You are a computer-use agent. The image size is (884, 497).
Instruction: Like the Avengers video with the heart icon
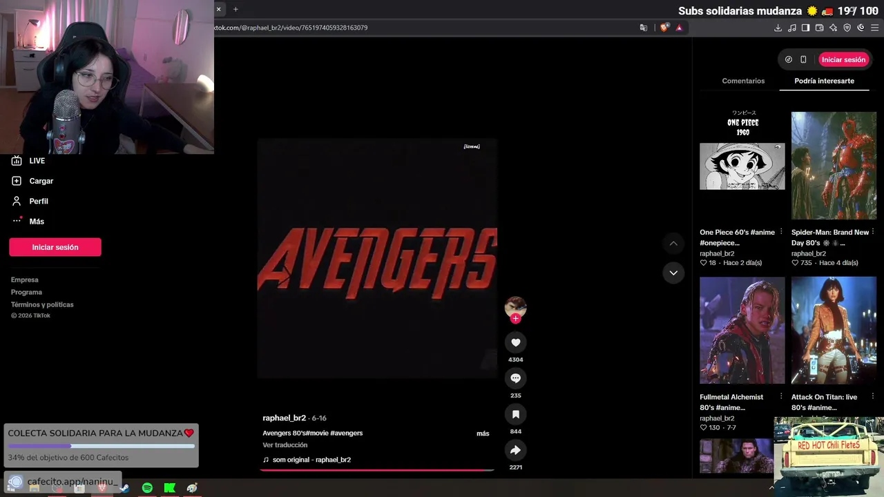tap(515, 342)
